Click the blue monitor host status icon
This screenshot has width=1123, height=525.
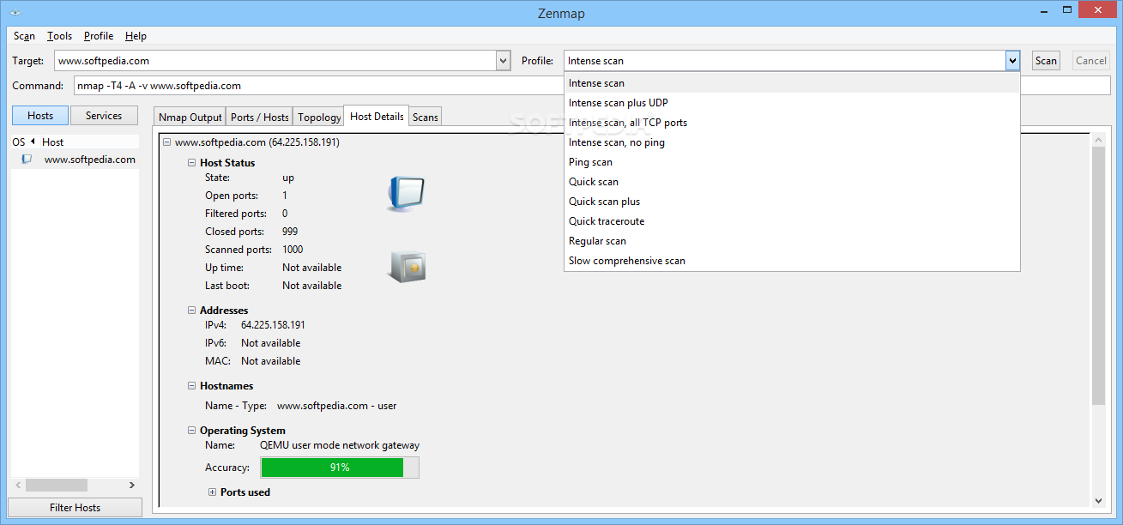click(405, 194)
